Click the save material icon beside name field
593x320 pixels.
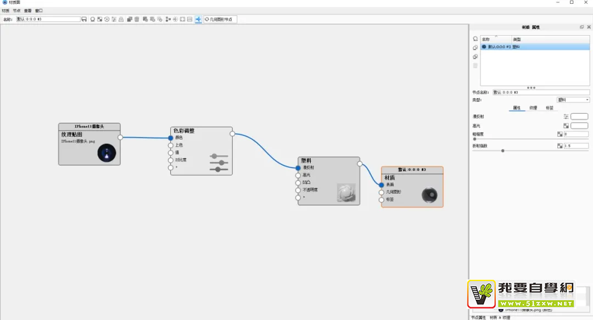[84, 19]
